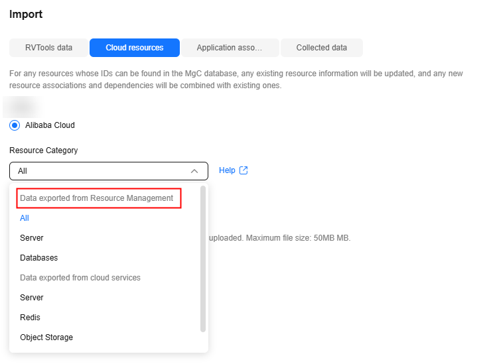Open the Collected data tab

coord(322,48)
